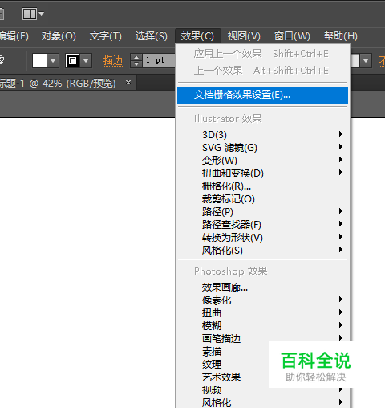Open the 对象(O) menu
Screen dimensions: 385x408
tap(59, 36)
